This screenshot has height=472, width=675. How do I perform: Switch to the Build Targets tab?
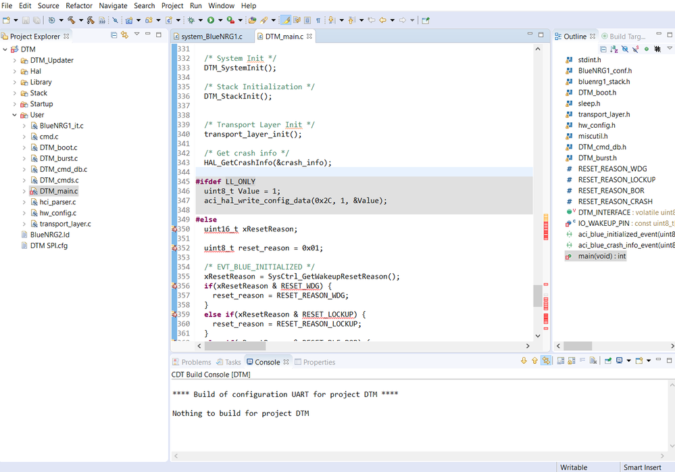click(x=624, y=37)
